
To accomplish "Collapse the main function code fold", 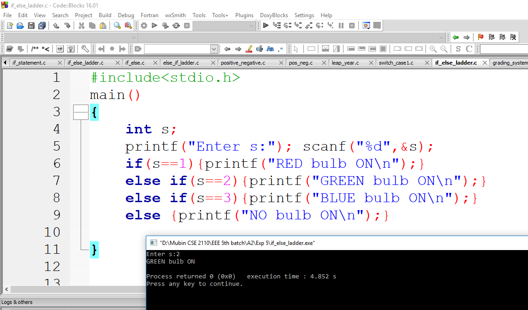I will 80,112.
